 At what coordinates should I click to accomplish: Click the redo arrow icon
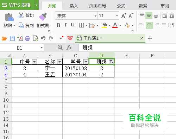pos(51,38)
